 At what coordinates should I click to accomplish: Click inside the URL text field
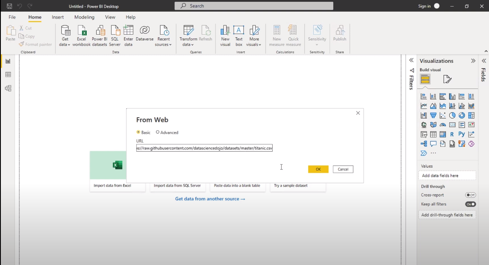coord(204,148)
